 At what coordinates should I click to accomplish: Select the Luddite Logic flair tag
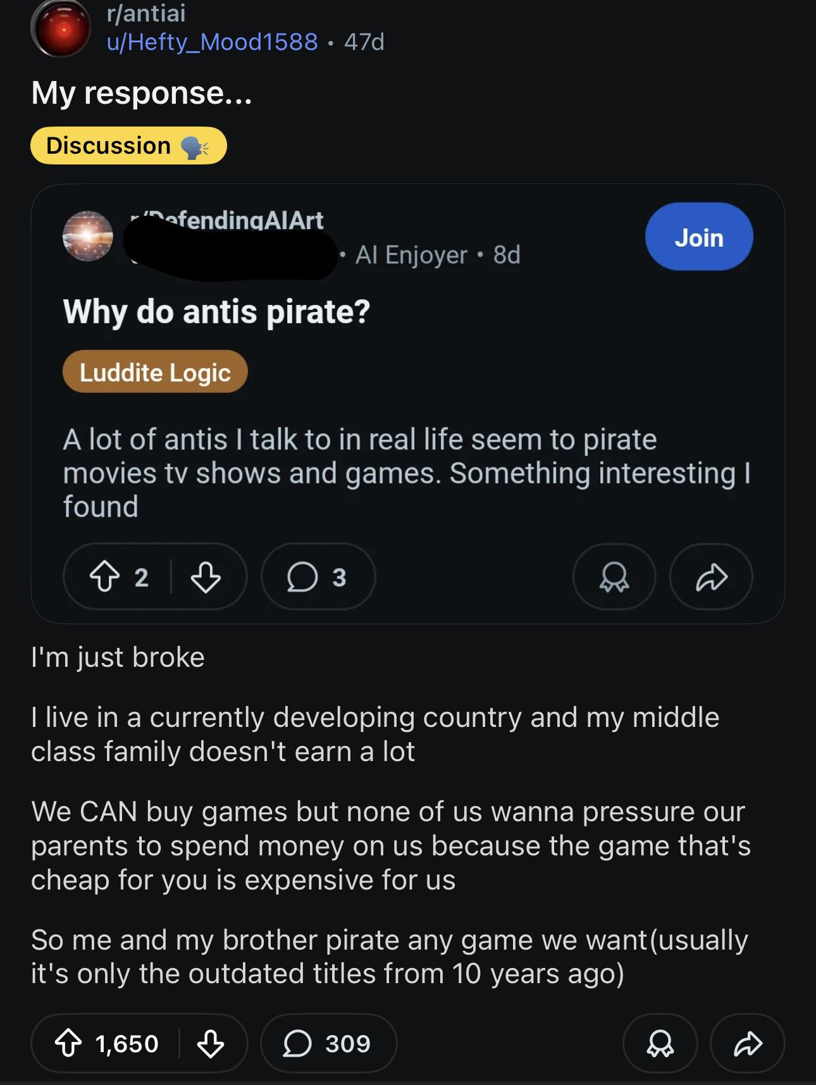(154, 372)
